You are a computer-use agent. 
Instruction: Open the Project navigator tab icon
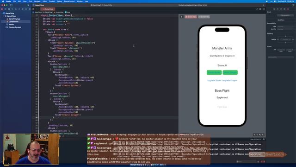click(x=2, y=9)
